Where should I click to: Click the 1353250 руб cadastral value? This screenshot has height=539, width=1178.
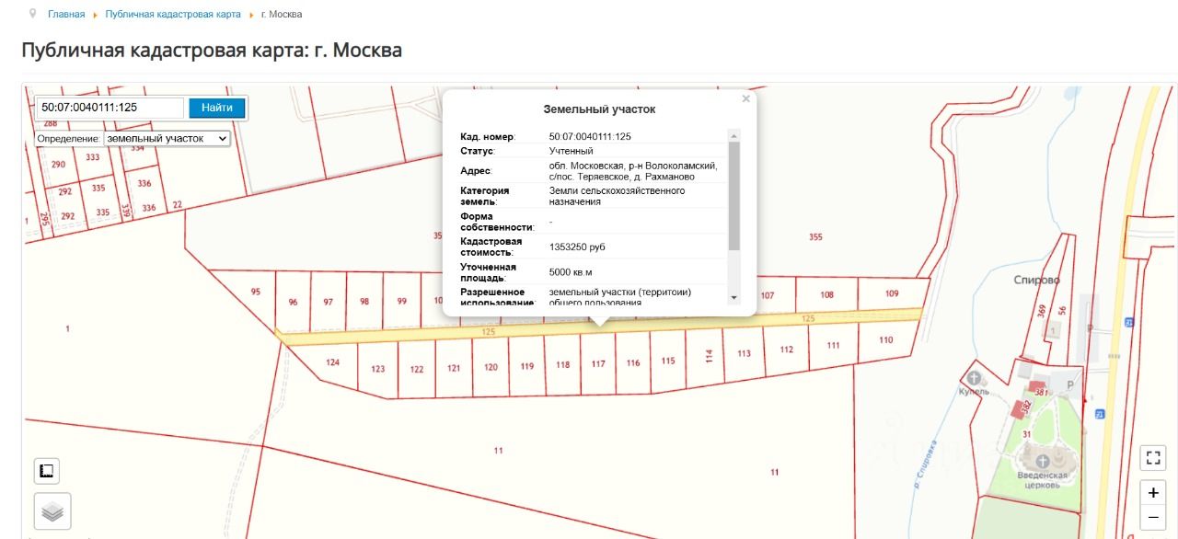[577, 247]
